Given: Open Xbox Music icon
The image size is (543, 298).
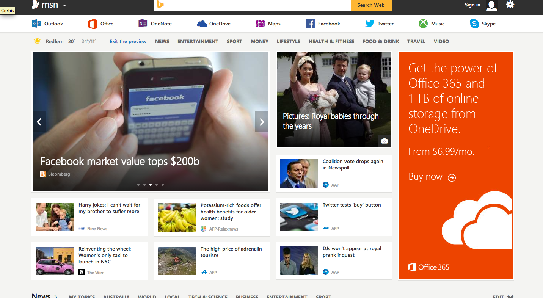Looking at the screenshot, I should click(x=423, y=24).
